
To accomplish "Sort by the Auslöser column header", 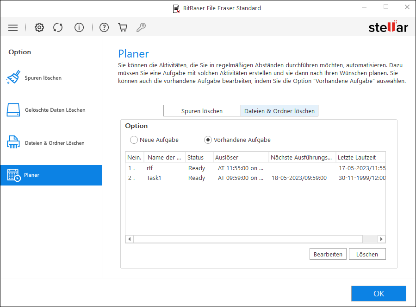I will click(241, 157).
